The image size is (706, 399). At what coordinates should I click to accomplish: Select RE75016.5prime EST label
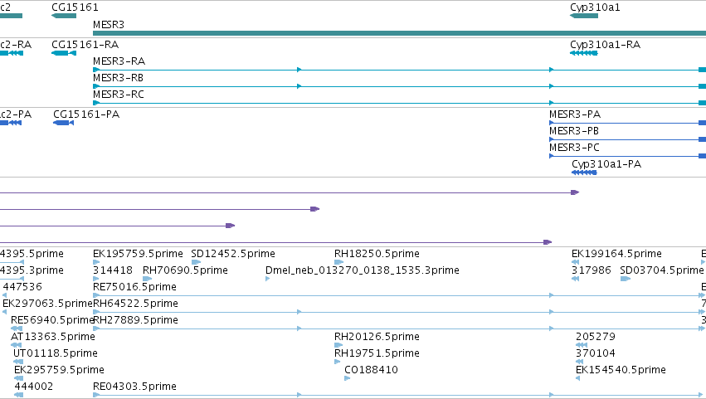click(x=134, y=287)
